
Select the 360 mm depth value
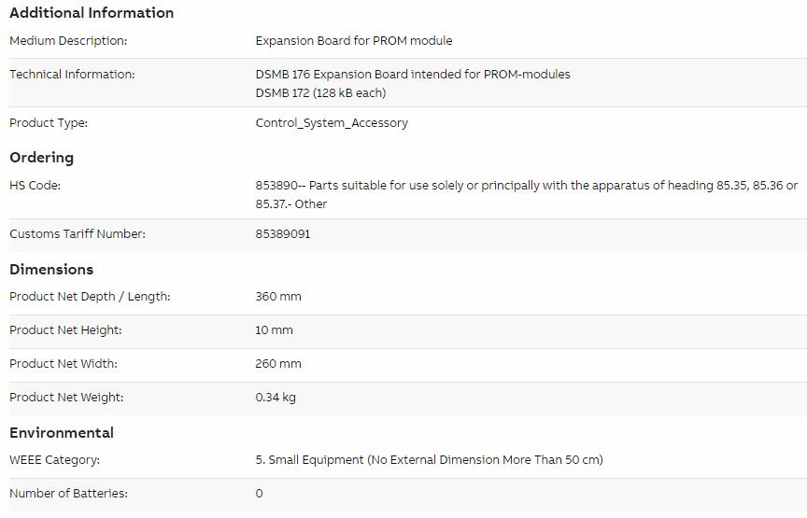tap(278, 297)
